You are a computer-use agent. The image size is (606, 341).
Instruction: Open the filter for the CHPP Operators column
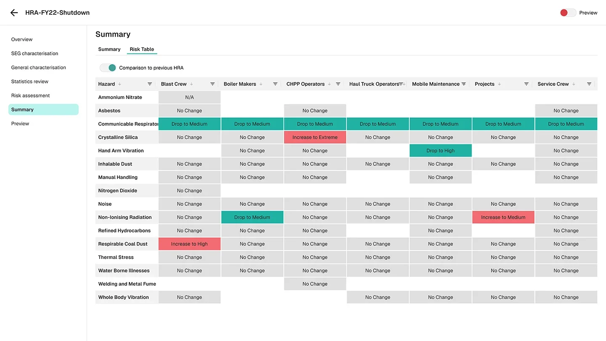[338, 84]
